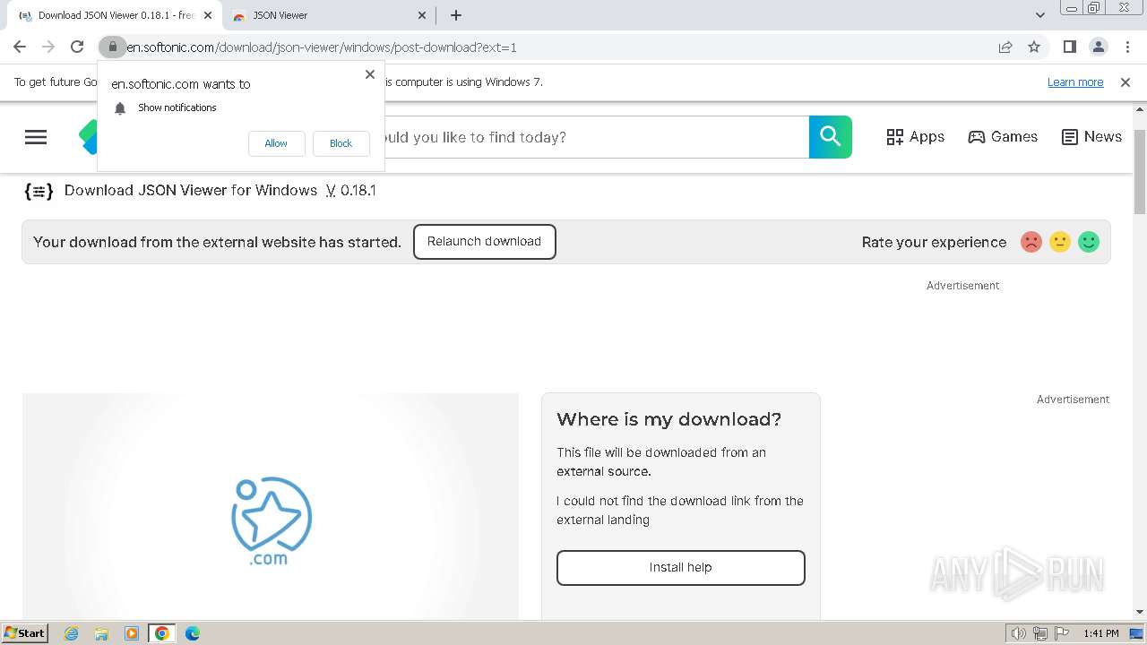Click the Chrome taskbar icon

coord(162,633)
